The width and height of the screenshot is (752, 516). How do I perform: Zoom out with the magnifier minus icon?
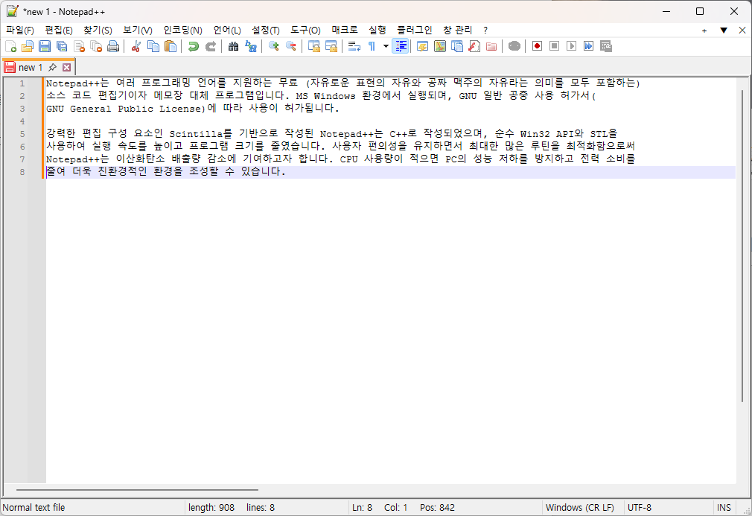(291, 46)
